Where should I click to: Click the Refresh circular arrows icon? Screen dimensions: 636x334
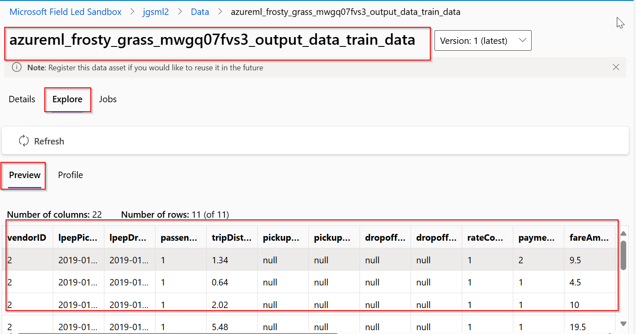(24, 141)
